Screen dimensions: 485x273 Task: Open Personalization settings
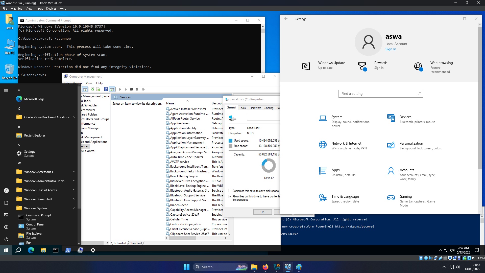[x=414, y=146]
